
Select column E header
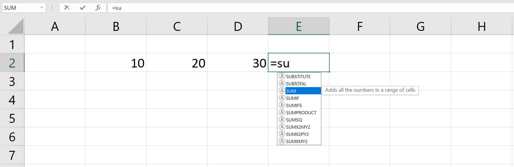(299, 26)
